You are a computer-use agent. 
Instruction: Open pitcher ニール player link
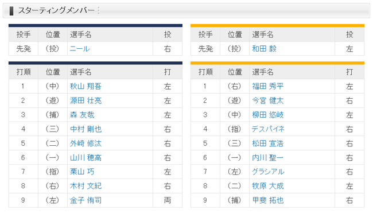pos(80,49)
